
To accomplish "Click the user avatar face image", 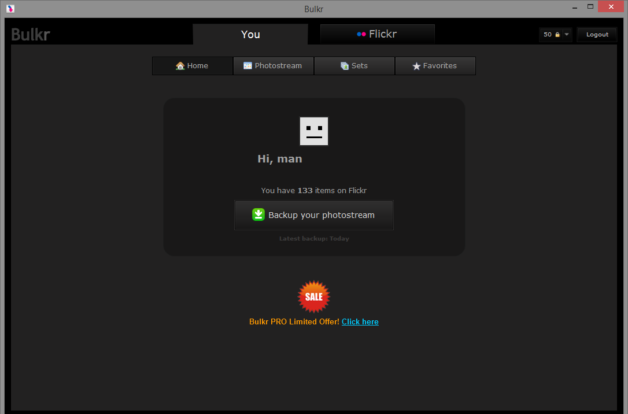I will (314, 131).
